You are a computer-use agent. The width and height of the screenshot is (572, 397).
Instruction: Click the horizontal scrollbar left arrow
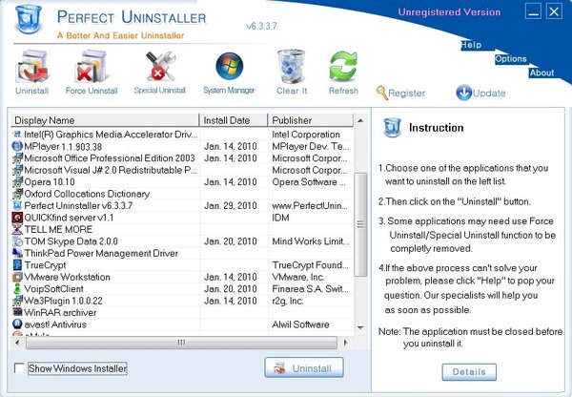pyautogui.click(x=17, y=343)
